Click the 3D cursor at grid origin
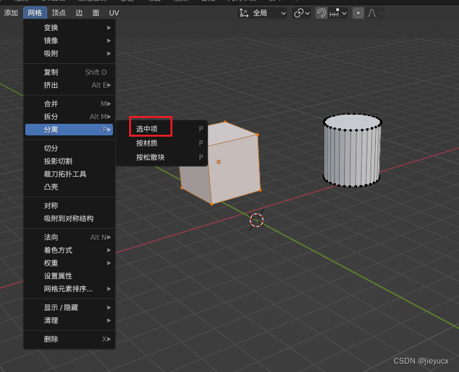 coord(257,220)
